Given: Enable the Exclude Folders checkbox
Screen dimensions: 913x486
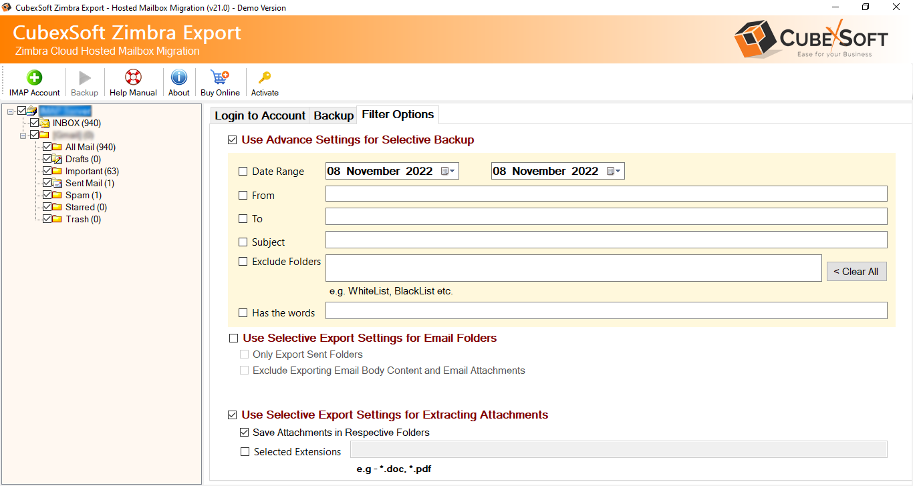Looking at the screenshot, I should click(243, 262).
